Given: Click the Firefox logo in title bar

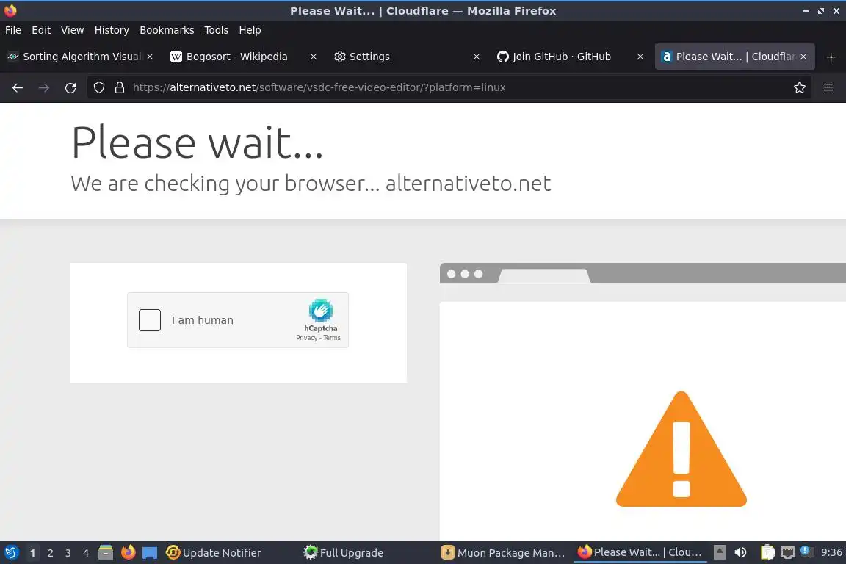Looking at the screenshot, I should pos(10,10).
